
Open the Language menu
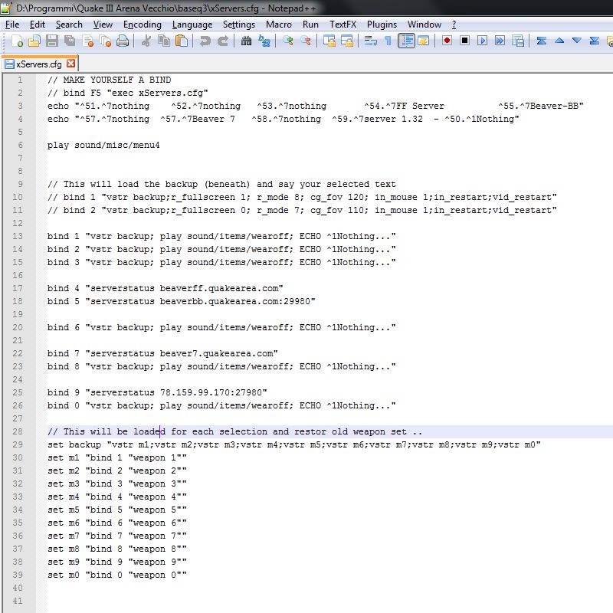point(192,25)
